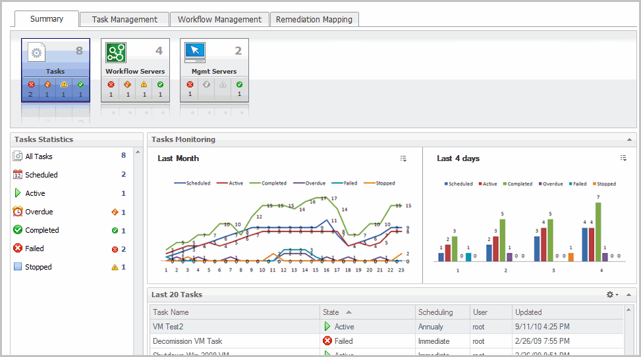
Task: Click the Active play icon in statistics
Action: pyautogui.click(x=18, y=193)
